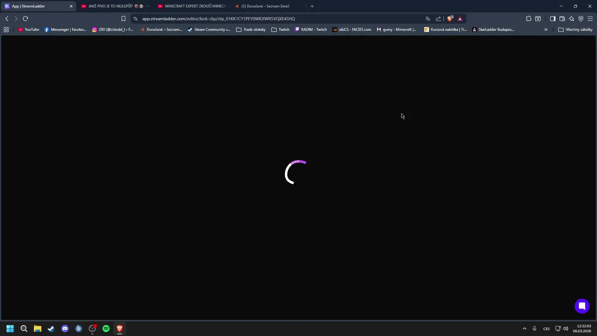Open Brave Shields lion icon
The height and width of the screenshot is (336, 597).
point(450,19)
